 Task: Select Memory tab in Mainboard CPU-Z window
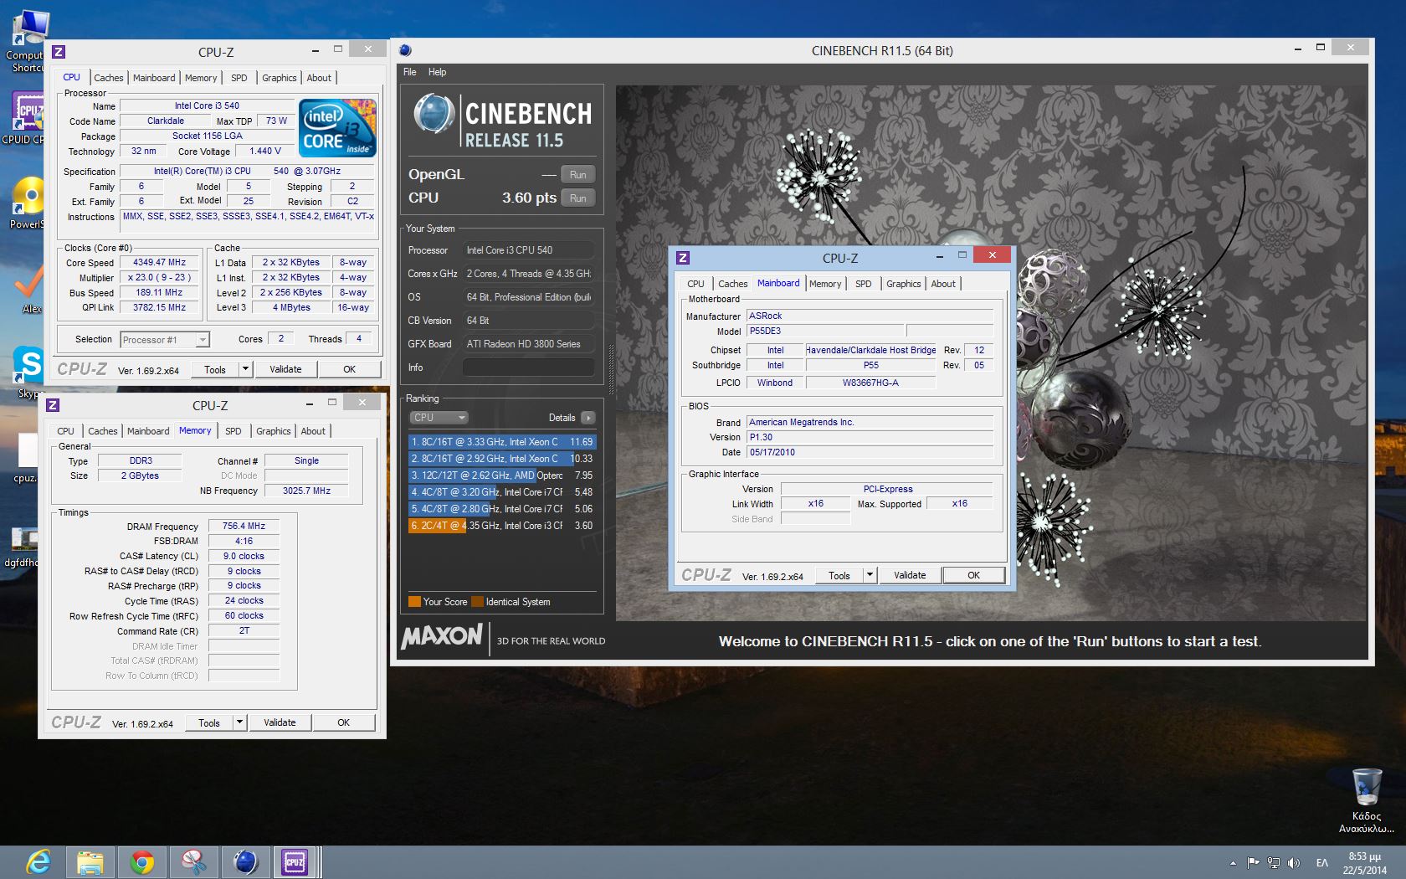coord(825,284)
